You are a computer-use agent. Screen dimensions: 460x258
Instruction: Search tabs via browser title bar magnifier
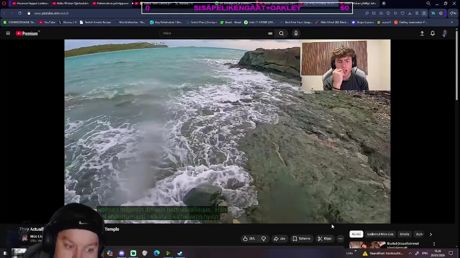(x=428, y=3)
